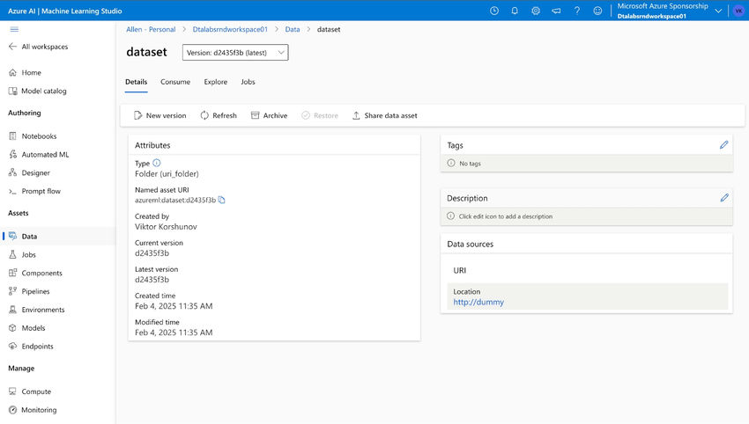This screenshot has width=749, height=424.
Task: Collapse the left navigation hamburger menu
Action: tap(14, 29)
